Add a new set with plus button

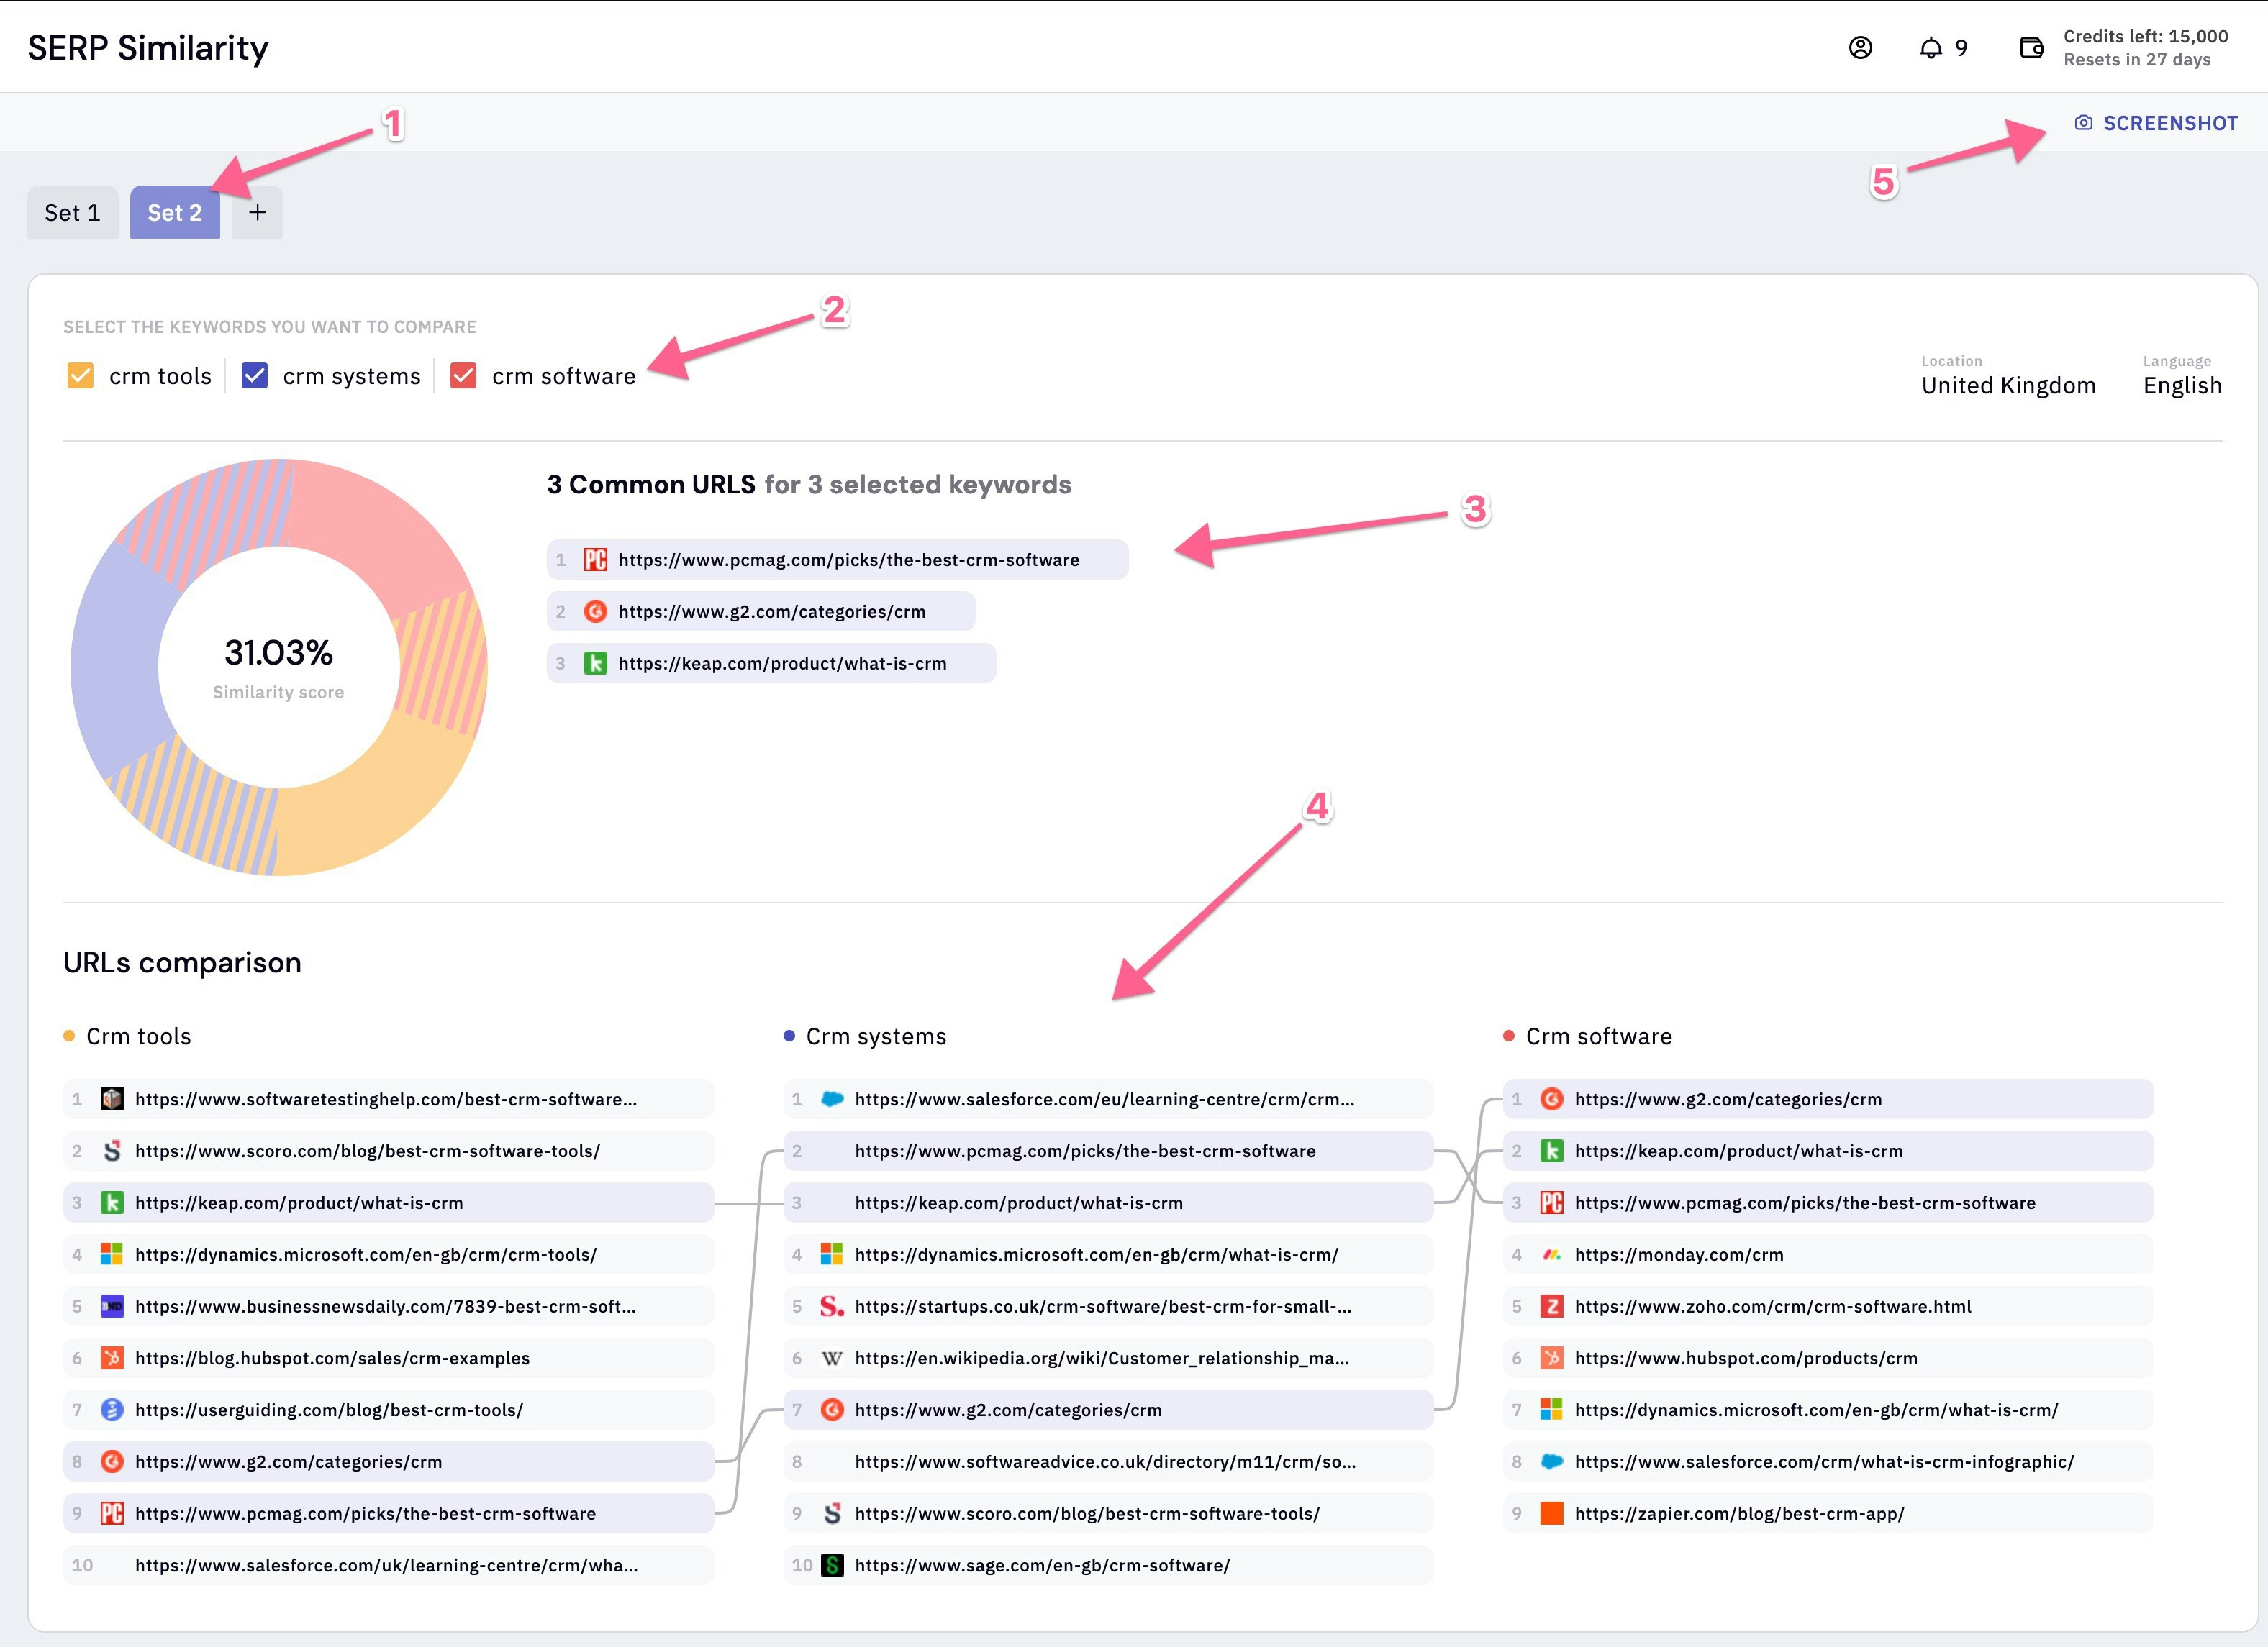pyautogui.click(x=257, y=213)
